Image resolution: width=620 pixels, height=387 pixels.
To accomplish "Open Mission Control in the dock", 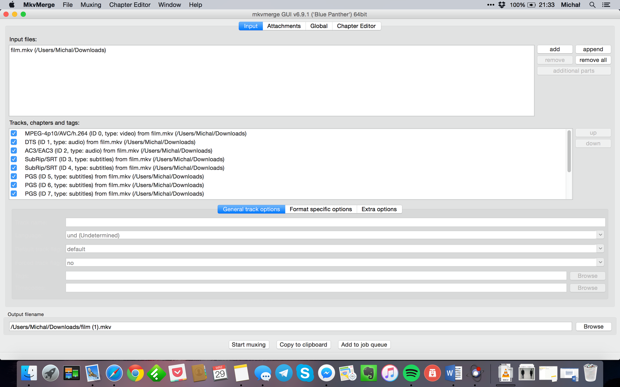I will tap(71, 373).
